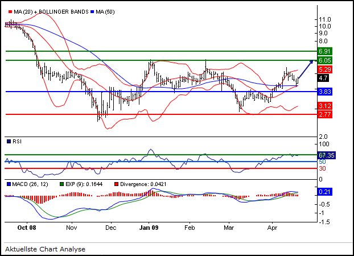The width and height of the screenshot is (354, 256).
Task: Select the 'MA (50)' legend label
Action: click(105, 12)
